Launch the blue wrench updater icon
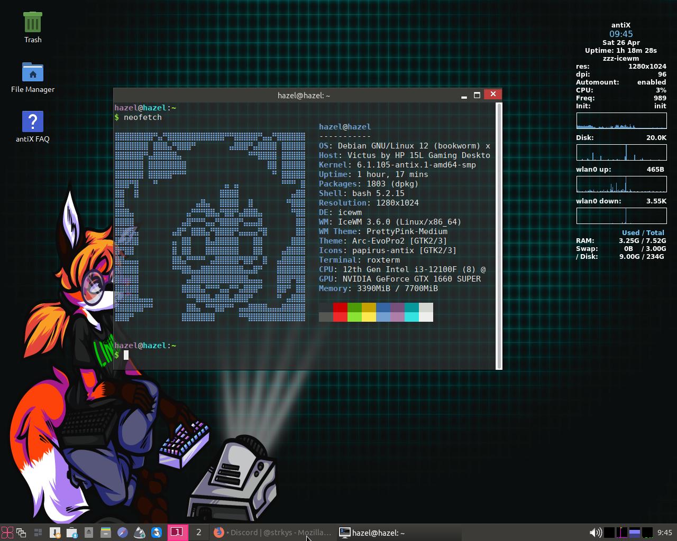This screenshot has width=677, height=541. (157, 533)
